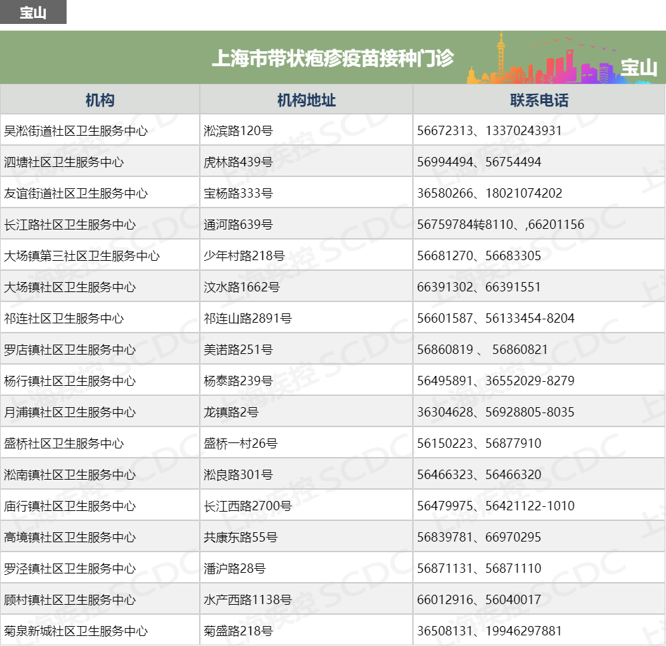The image size is (666, 646).
Task: Click phone 56601587、56133454-8204
Action: (496, 319)
